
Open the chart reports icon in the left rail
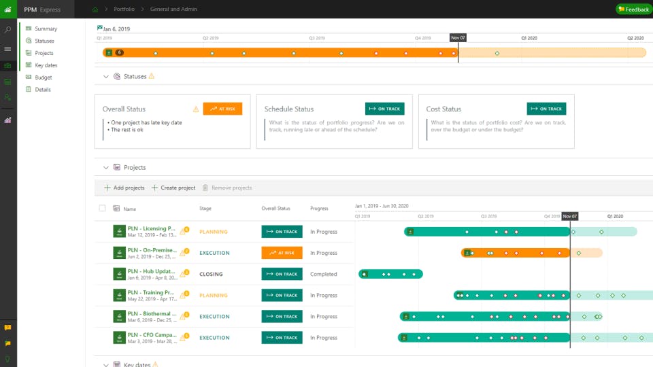pyautogui.click(x=7, y=120)
